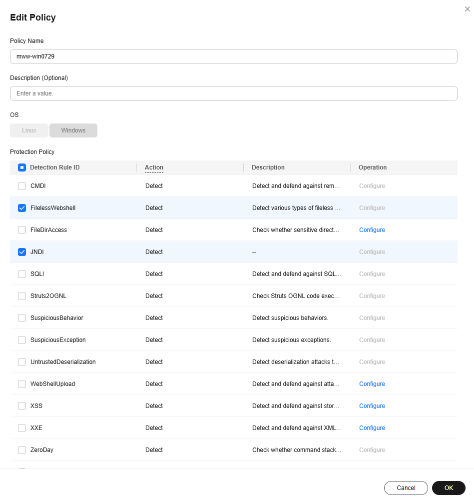
Task: Click into the Description optional field
Action: point(234,93)
